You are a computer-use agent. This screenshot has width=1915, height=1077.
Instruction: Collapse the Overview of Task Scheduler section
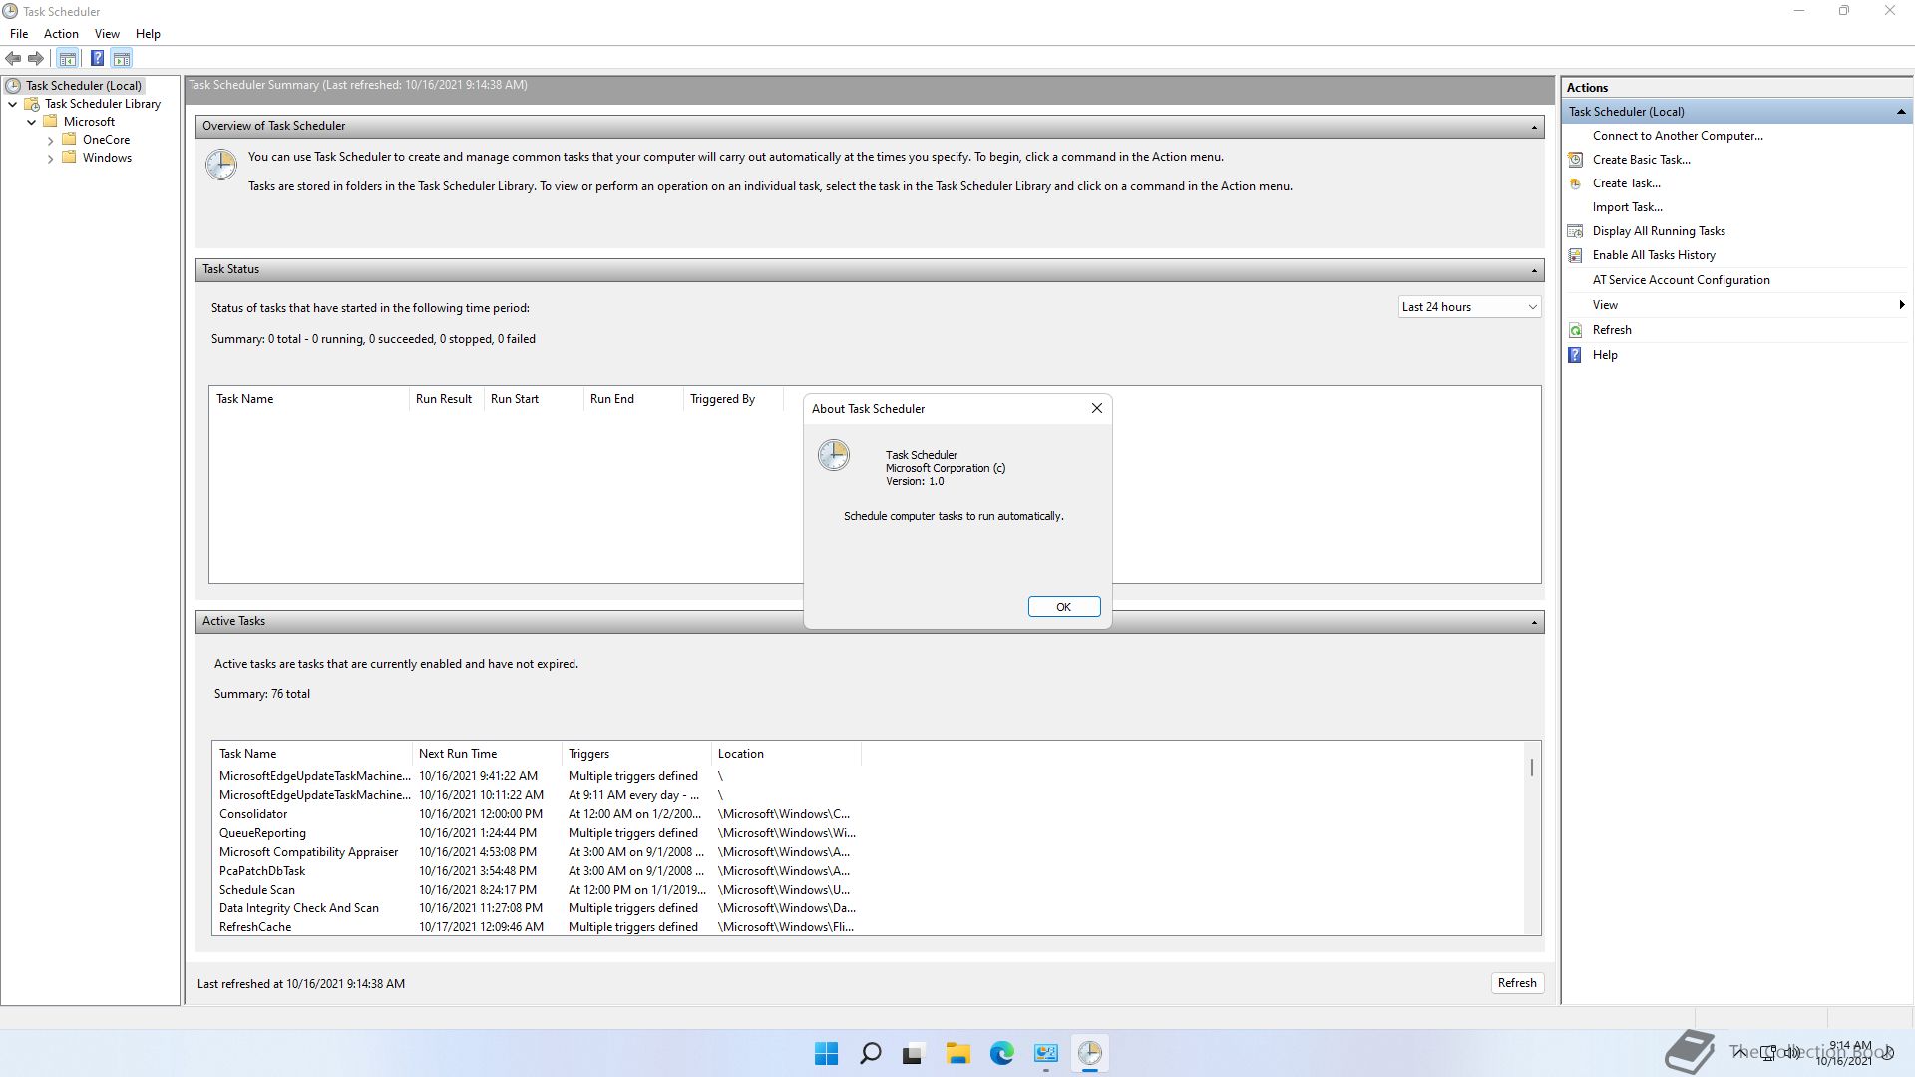[1534, 127]
